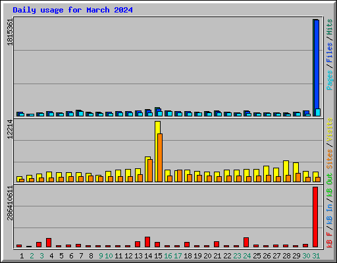The image size is (337, 263).
Task: Click day label 21 on the x-axis
Action: [217, 256]
